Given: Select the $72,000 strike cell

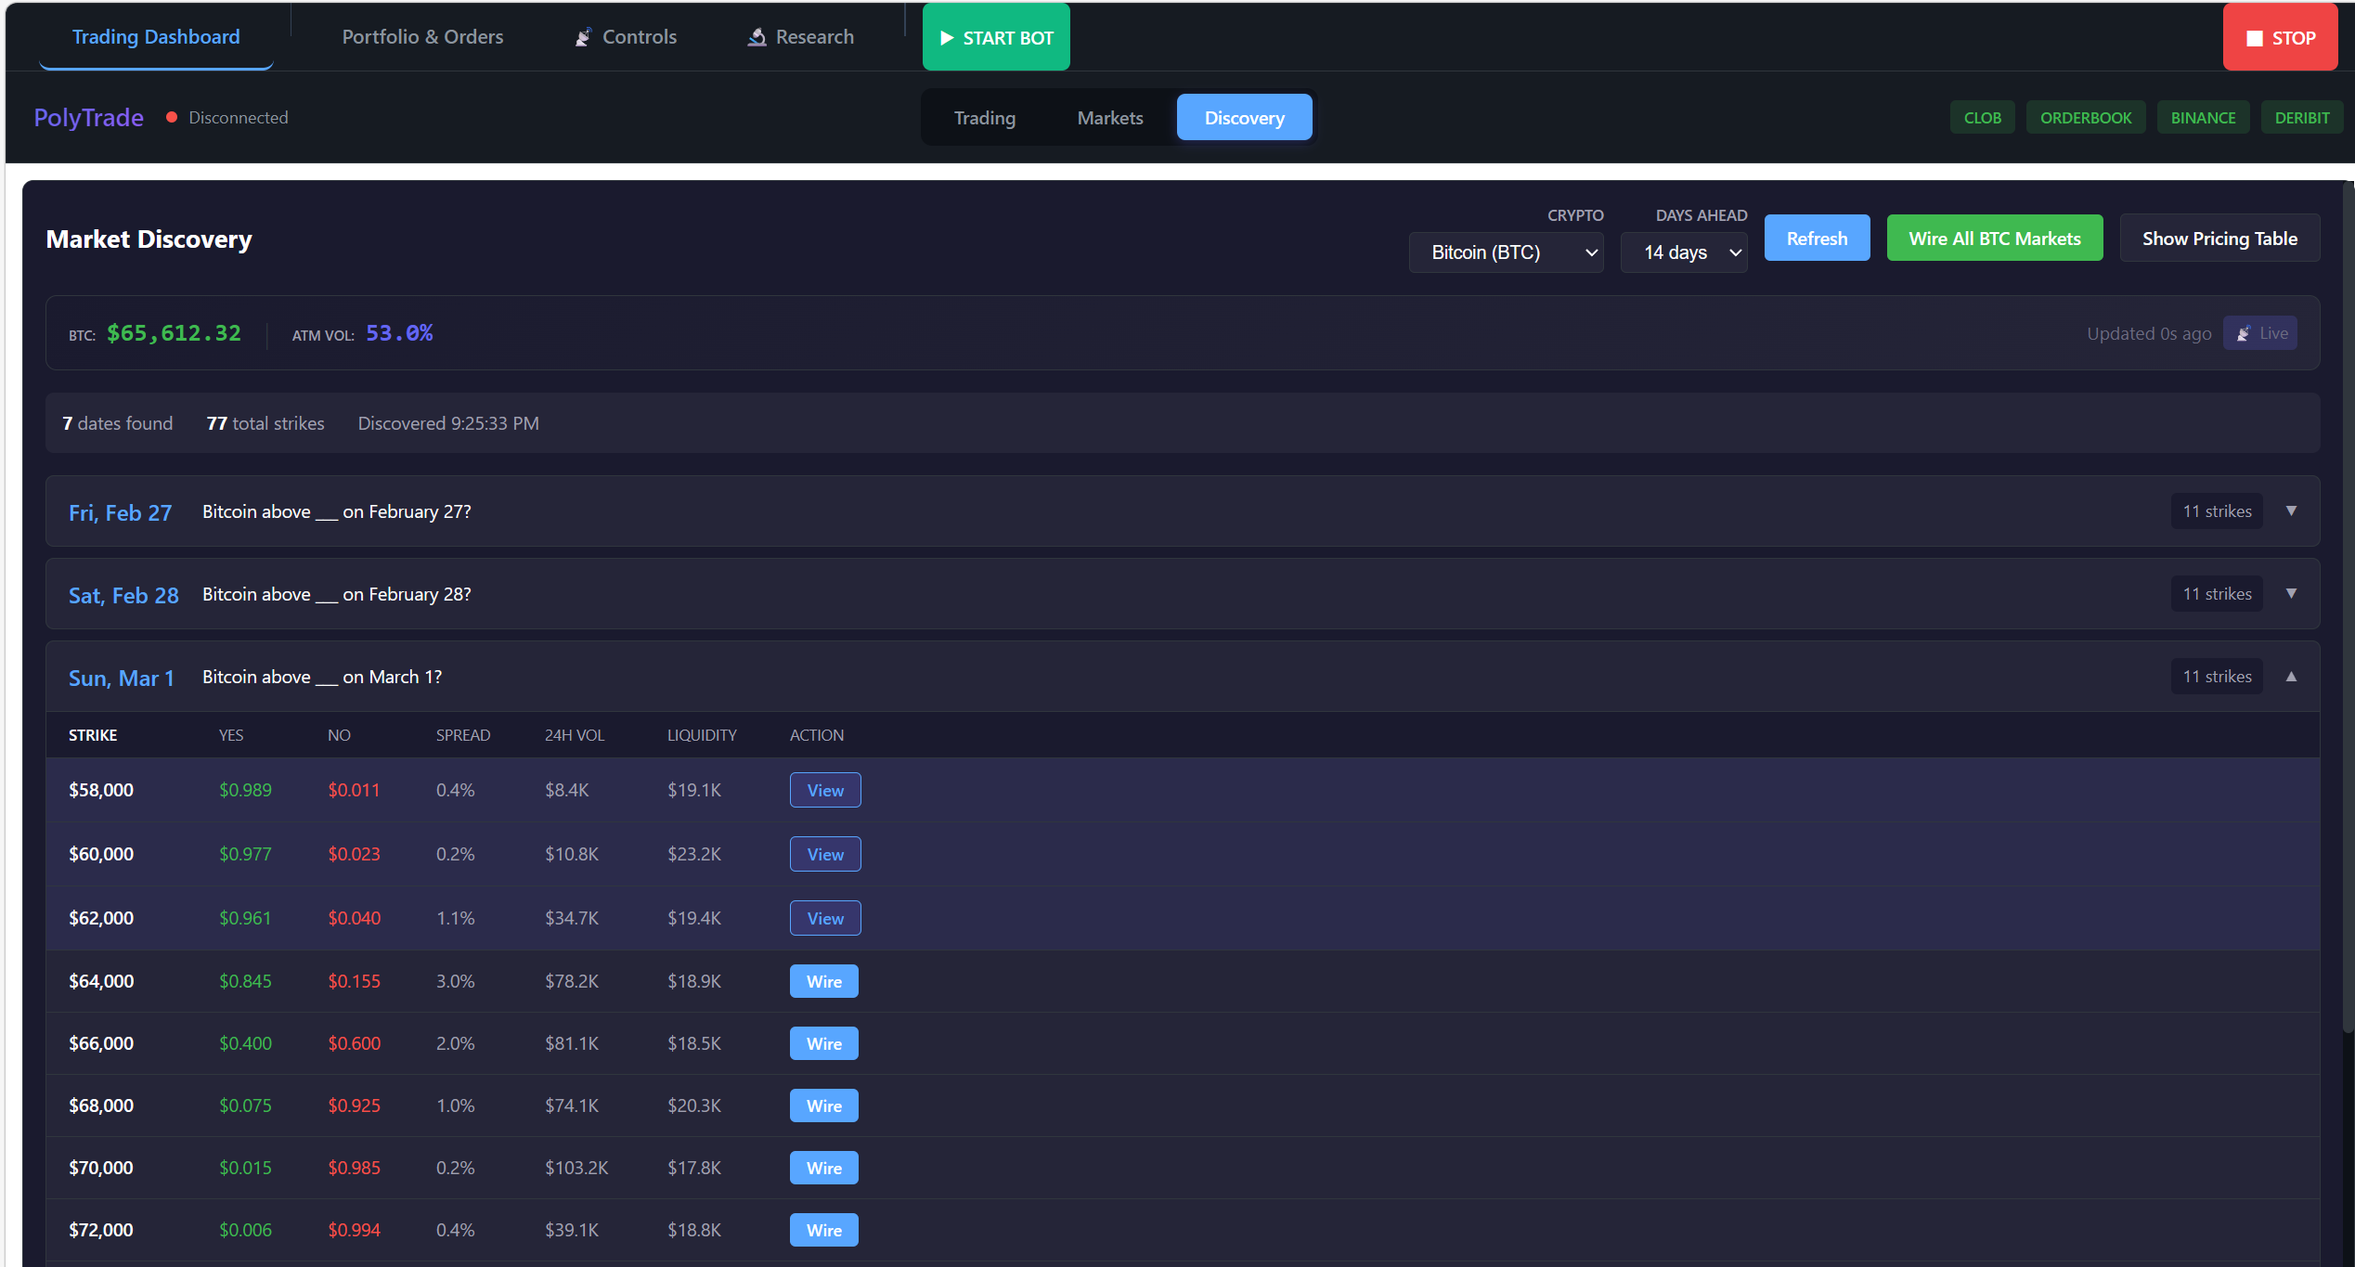Looking at the screenshot, I should 101,1230.
